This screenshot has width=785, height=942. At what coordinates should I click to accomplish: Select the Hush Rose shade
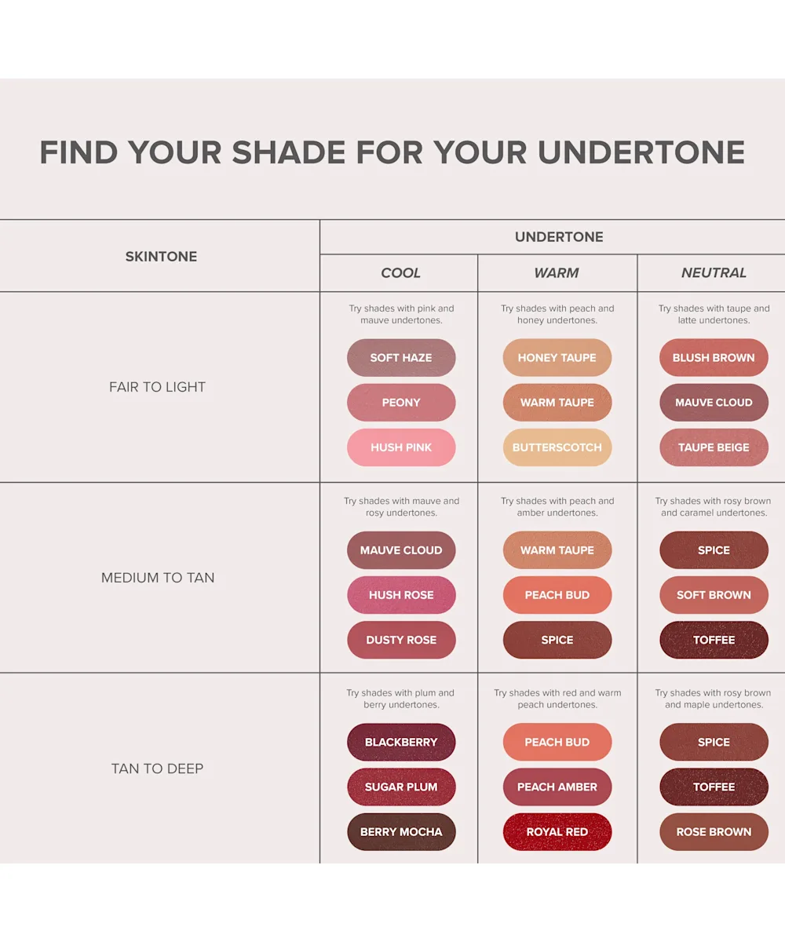[x=401, y=595]
